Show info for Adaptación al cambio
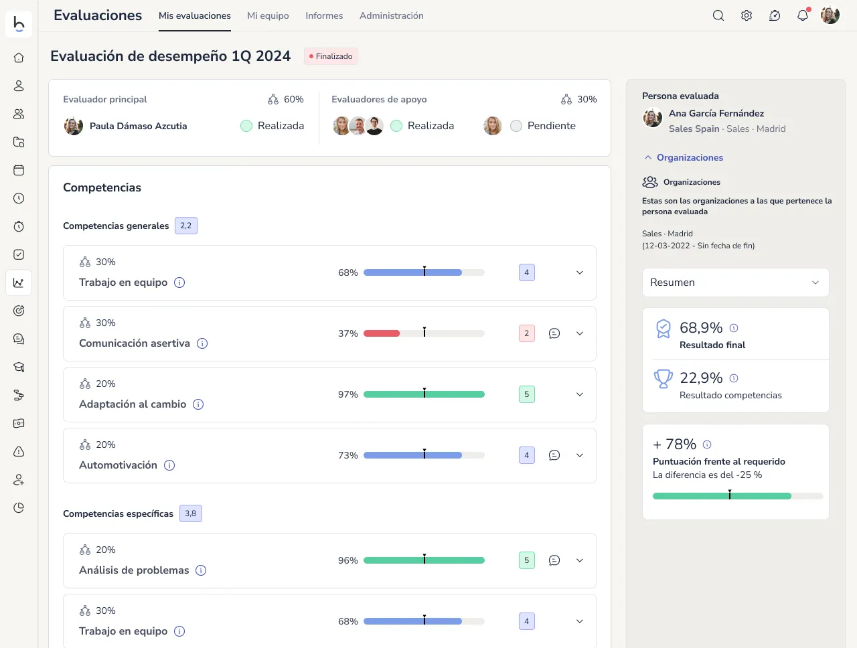This screenshot has height=648, width=857. pyautogui.click(x=198, y=404)
